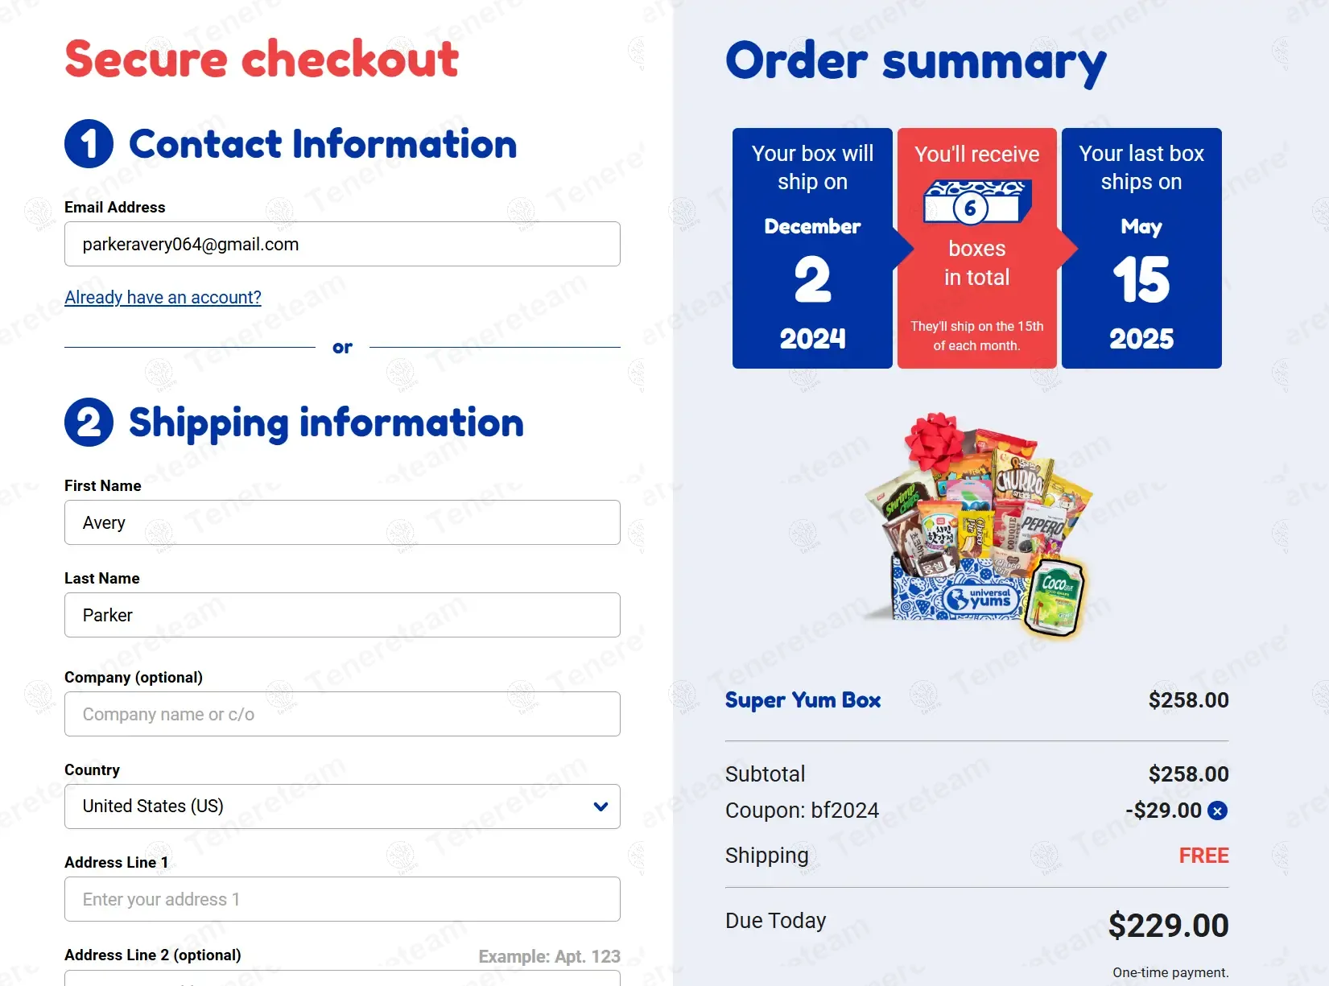This screenshot has height=986, width=1329.
Task: Click the Super Yum Box product image
Action: pyautogui.click(x=977, y=528)
